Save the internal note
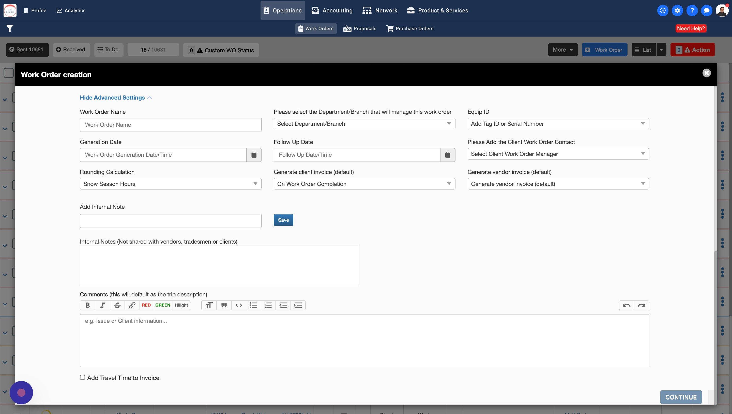The image size is (732, 414). coord(283,220)
